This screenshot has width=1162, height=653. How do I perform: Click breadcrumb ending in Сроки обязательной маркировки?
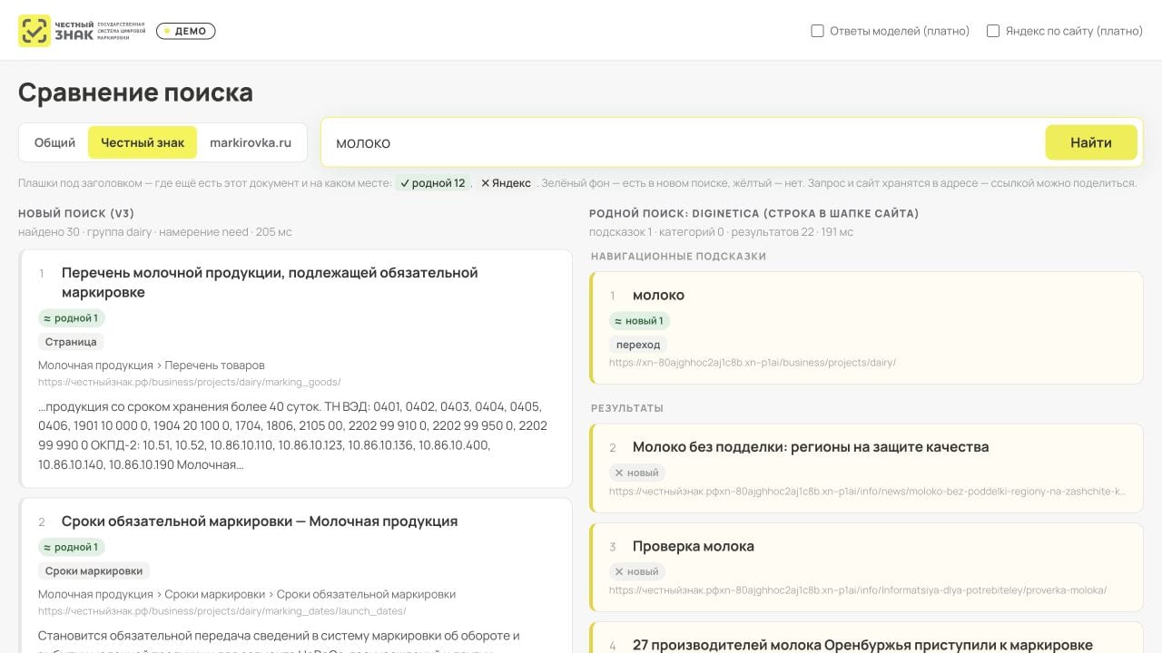click(x=247, y=594)
